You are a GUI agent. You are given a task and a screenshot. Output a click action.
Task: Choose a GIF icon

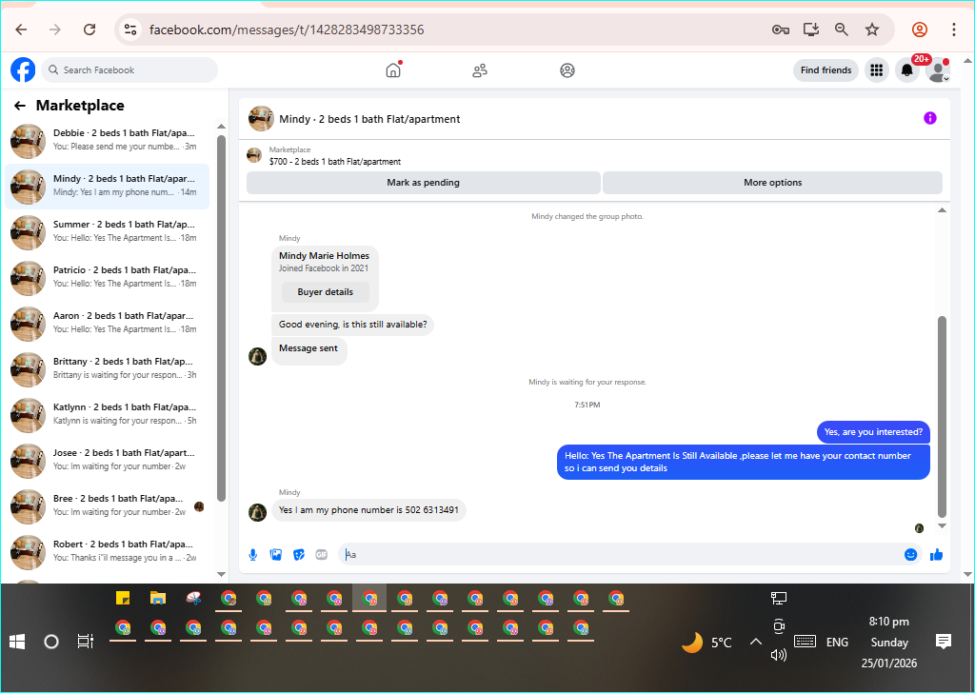click(322, 554)
